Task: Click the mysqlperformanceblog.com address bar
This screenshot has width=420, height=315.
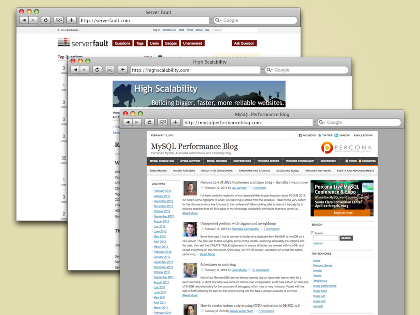Action: click(248, 122)
